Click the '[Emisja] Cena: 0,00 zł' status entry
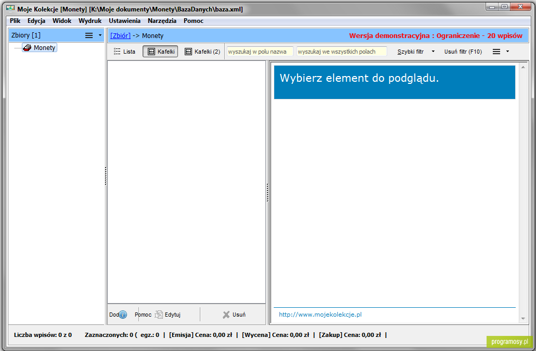This screenshot has width=536, height=351. [201, 335]
